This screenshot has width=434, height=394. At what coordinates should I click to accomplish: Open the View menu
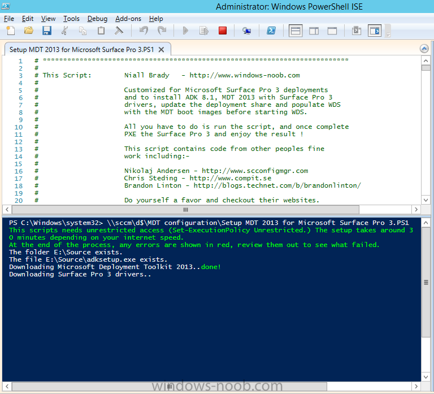(x=48, y=19)
